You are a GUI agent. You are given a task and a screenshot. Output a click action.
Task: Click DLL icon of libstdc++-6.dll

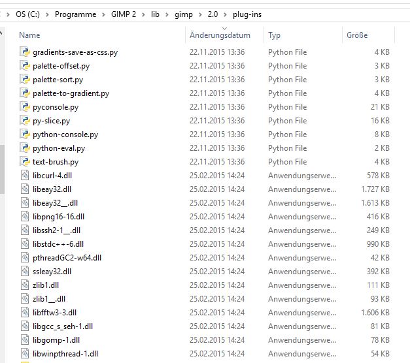[25, 244]
